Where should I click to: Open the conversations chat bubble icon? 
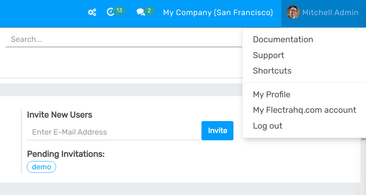[x=141, y=13]
